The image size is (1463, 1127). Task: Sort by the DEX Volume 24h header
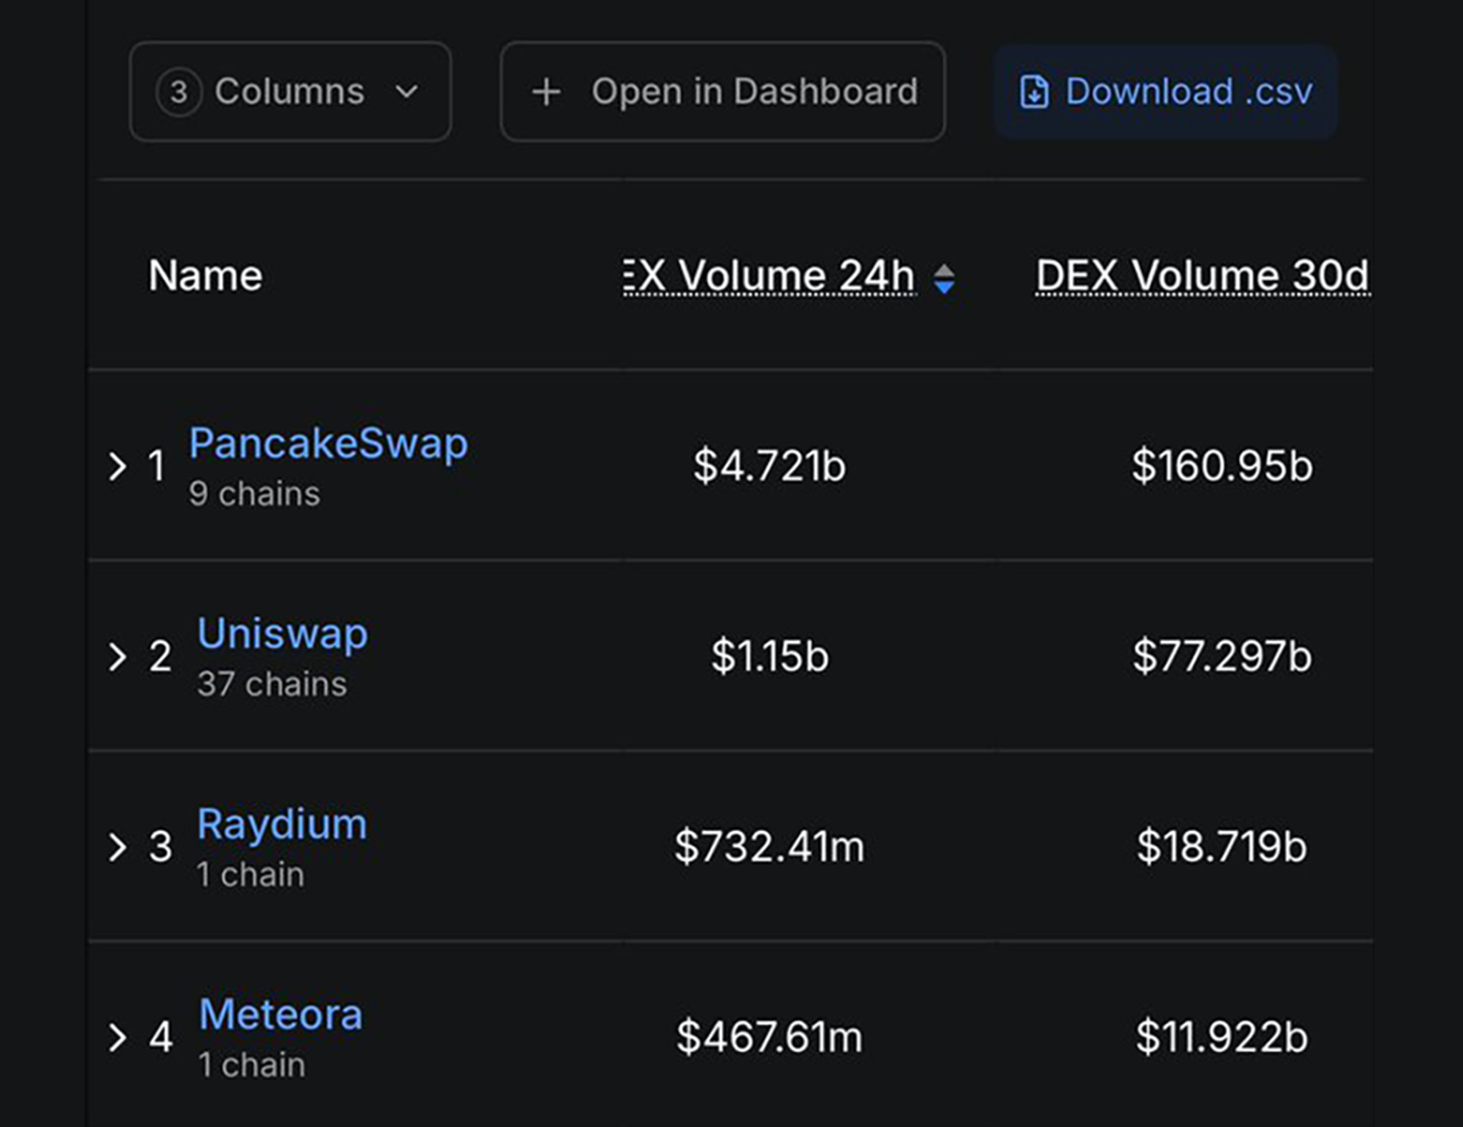(x=769, y=276)
